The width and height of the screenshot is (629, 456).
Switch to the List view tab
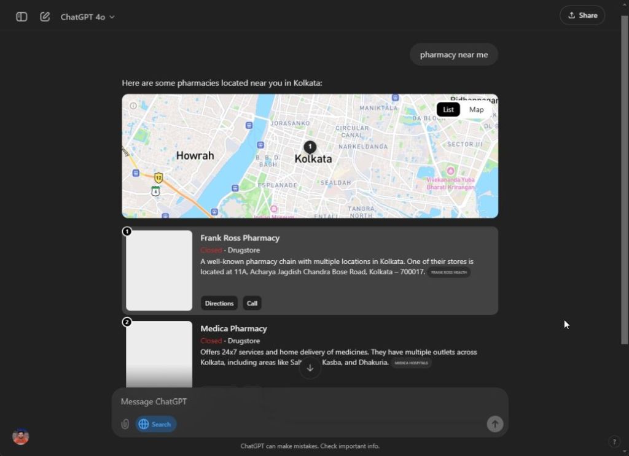point(448,109)
